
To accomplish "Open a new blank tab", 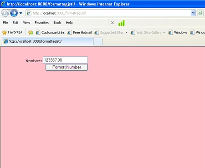I will pos(98,41).
